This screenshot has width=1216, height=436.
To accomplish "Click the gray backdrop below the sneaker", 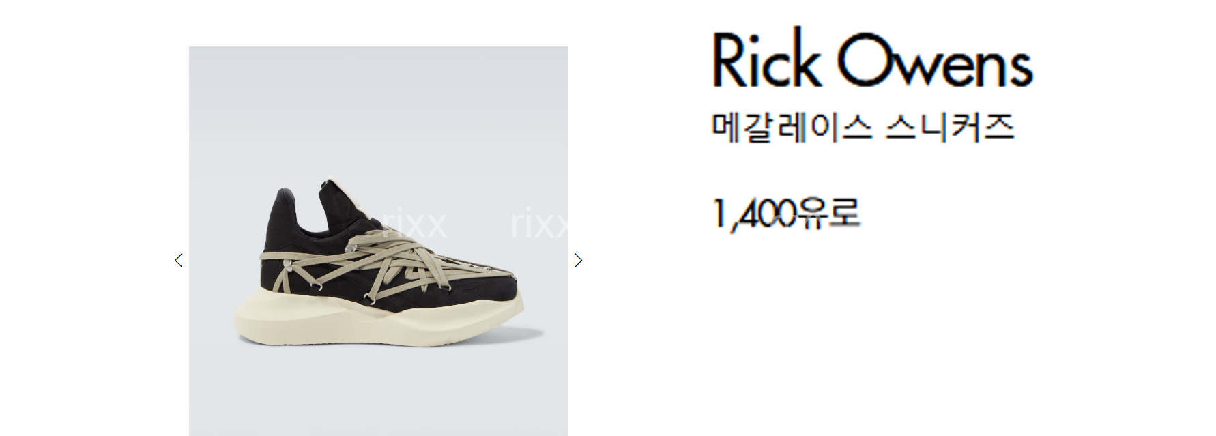I will pos(378,392).
